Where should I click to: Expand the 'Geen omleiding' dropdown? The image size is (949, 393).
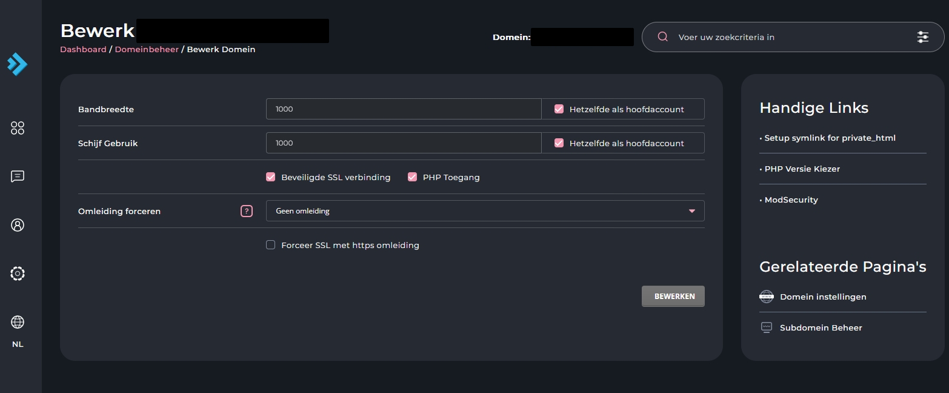(485, 211)
